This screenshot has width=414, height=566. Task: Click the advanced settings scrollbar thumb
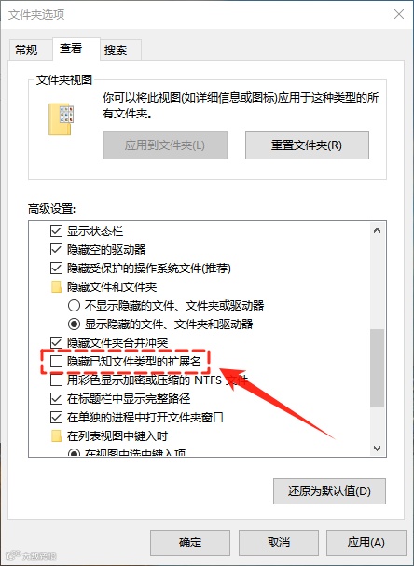coord(378,368)
